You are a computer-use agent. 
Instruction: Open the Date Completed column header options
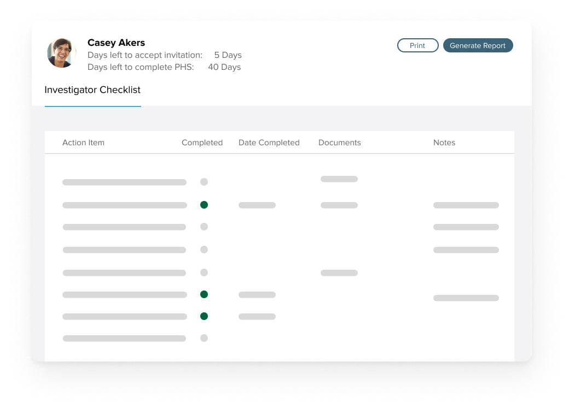(269, 143)
